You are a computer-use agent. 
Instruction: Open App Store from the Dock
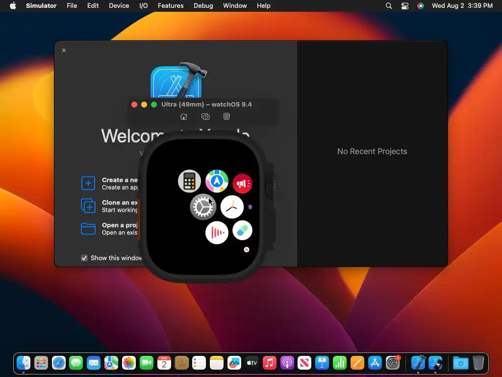(375, 363)
